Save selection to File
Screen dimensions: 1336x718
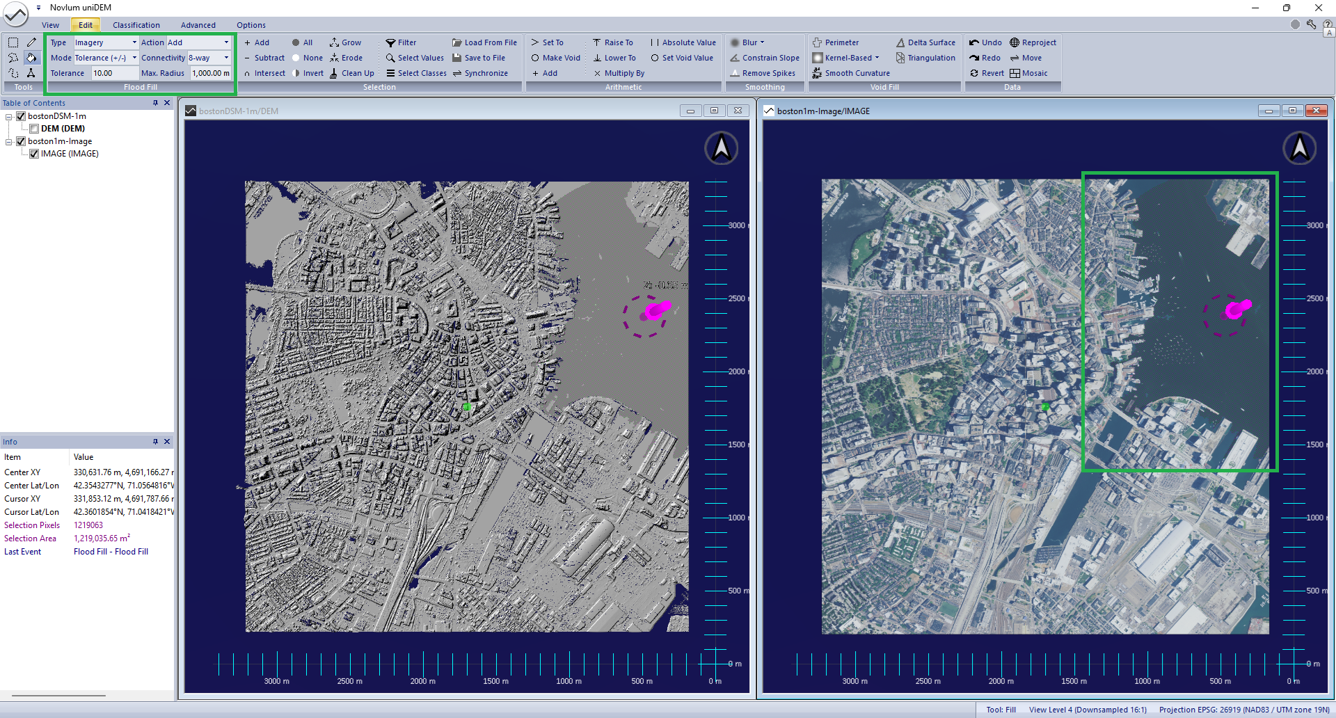[479, 58]
